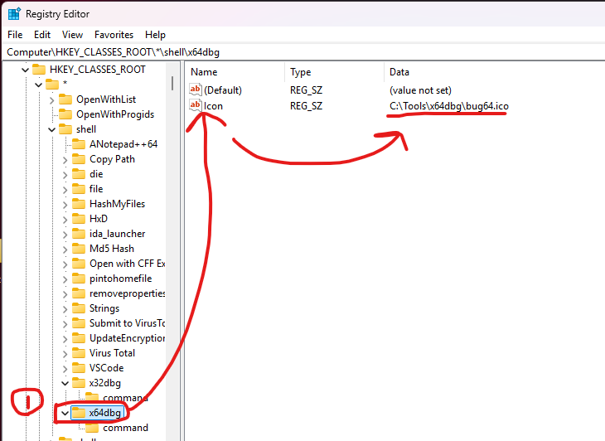Viewport: 605px width, 441px height.
Task: Expand the UpdateEncryption key
Action: 65,339
